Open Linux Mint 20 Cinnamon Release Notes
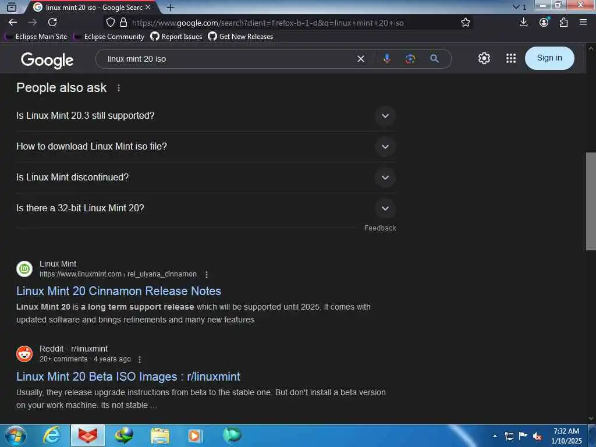596x447 pixels. (x=119, y=291)
